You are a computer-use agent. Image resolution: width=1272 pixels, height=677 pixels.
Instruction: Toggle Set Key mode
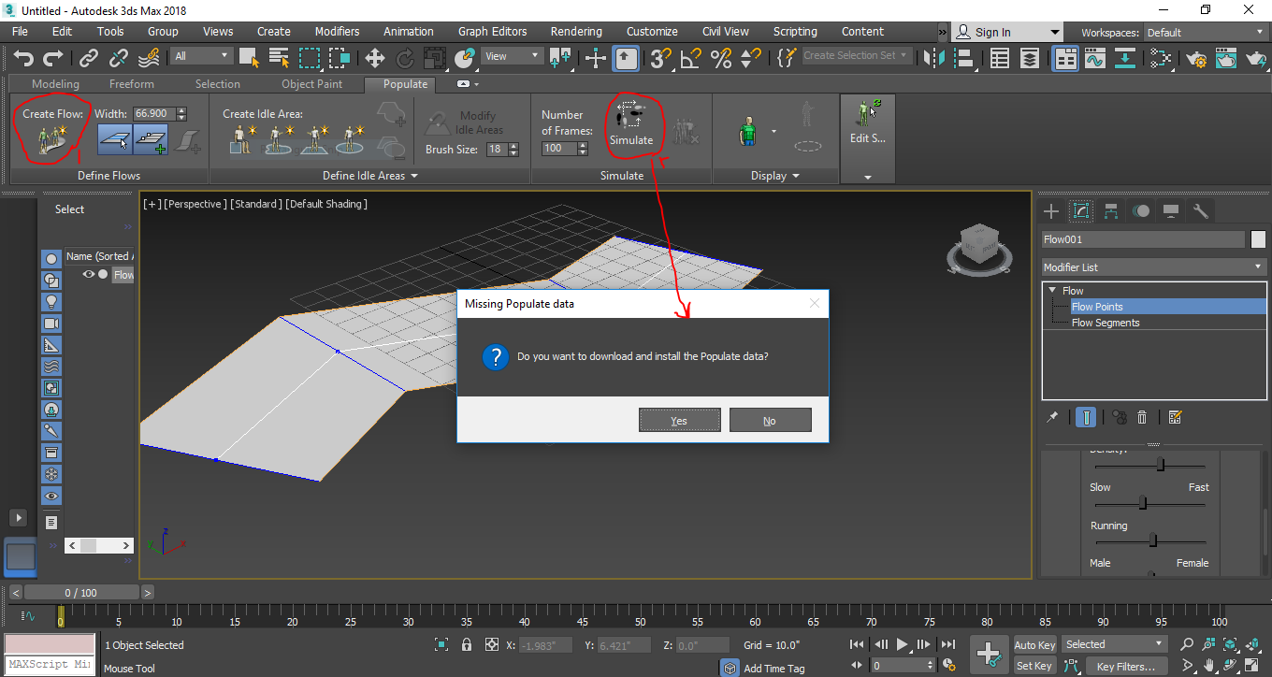pyautogui.click(x=1034, y=666)
